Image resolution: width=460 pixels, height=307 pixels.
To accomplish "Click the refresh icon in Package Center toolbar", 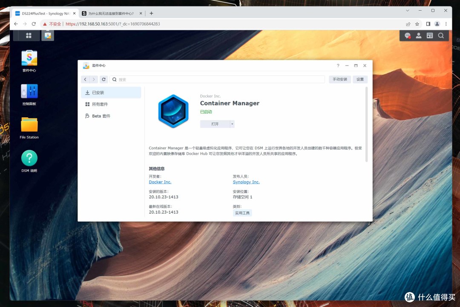I will [x=103, y=79].
